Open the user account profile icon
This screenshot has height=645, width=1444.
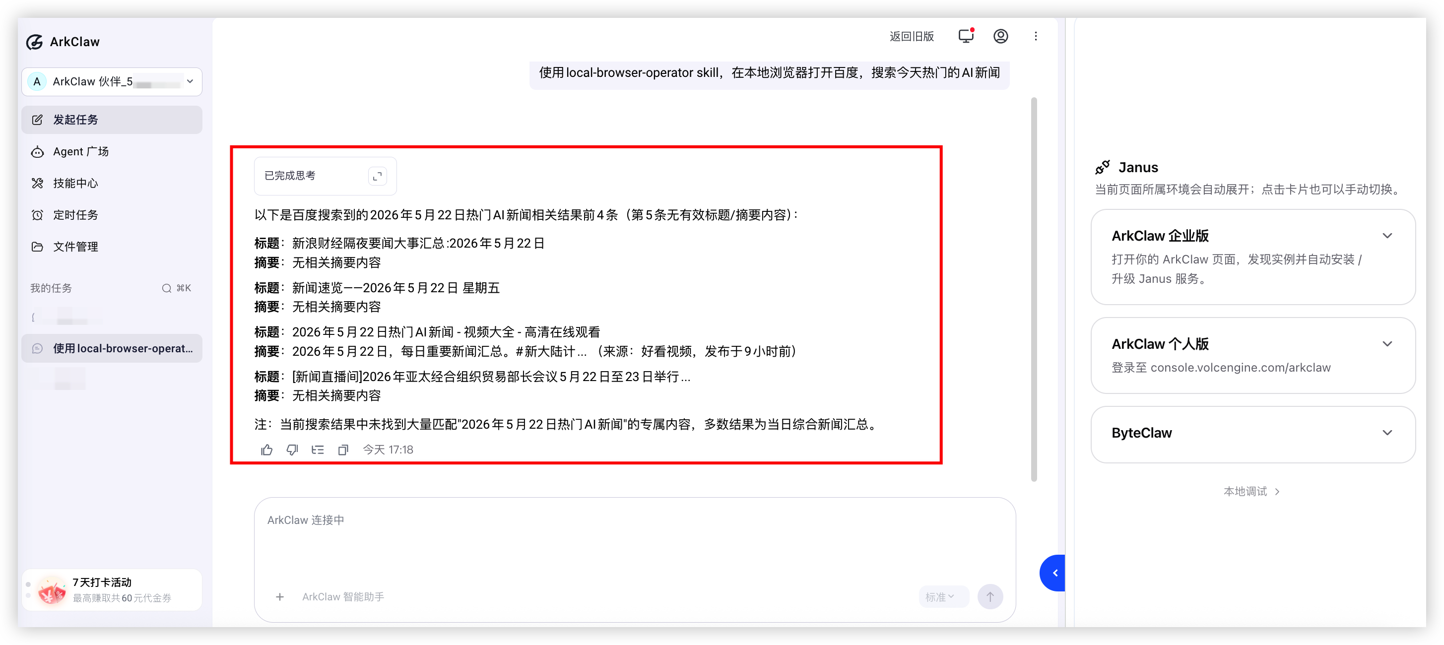(x=1000, y=36)
